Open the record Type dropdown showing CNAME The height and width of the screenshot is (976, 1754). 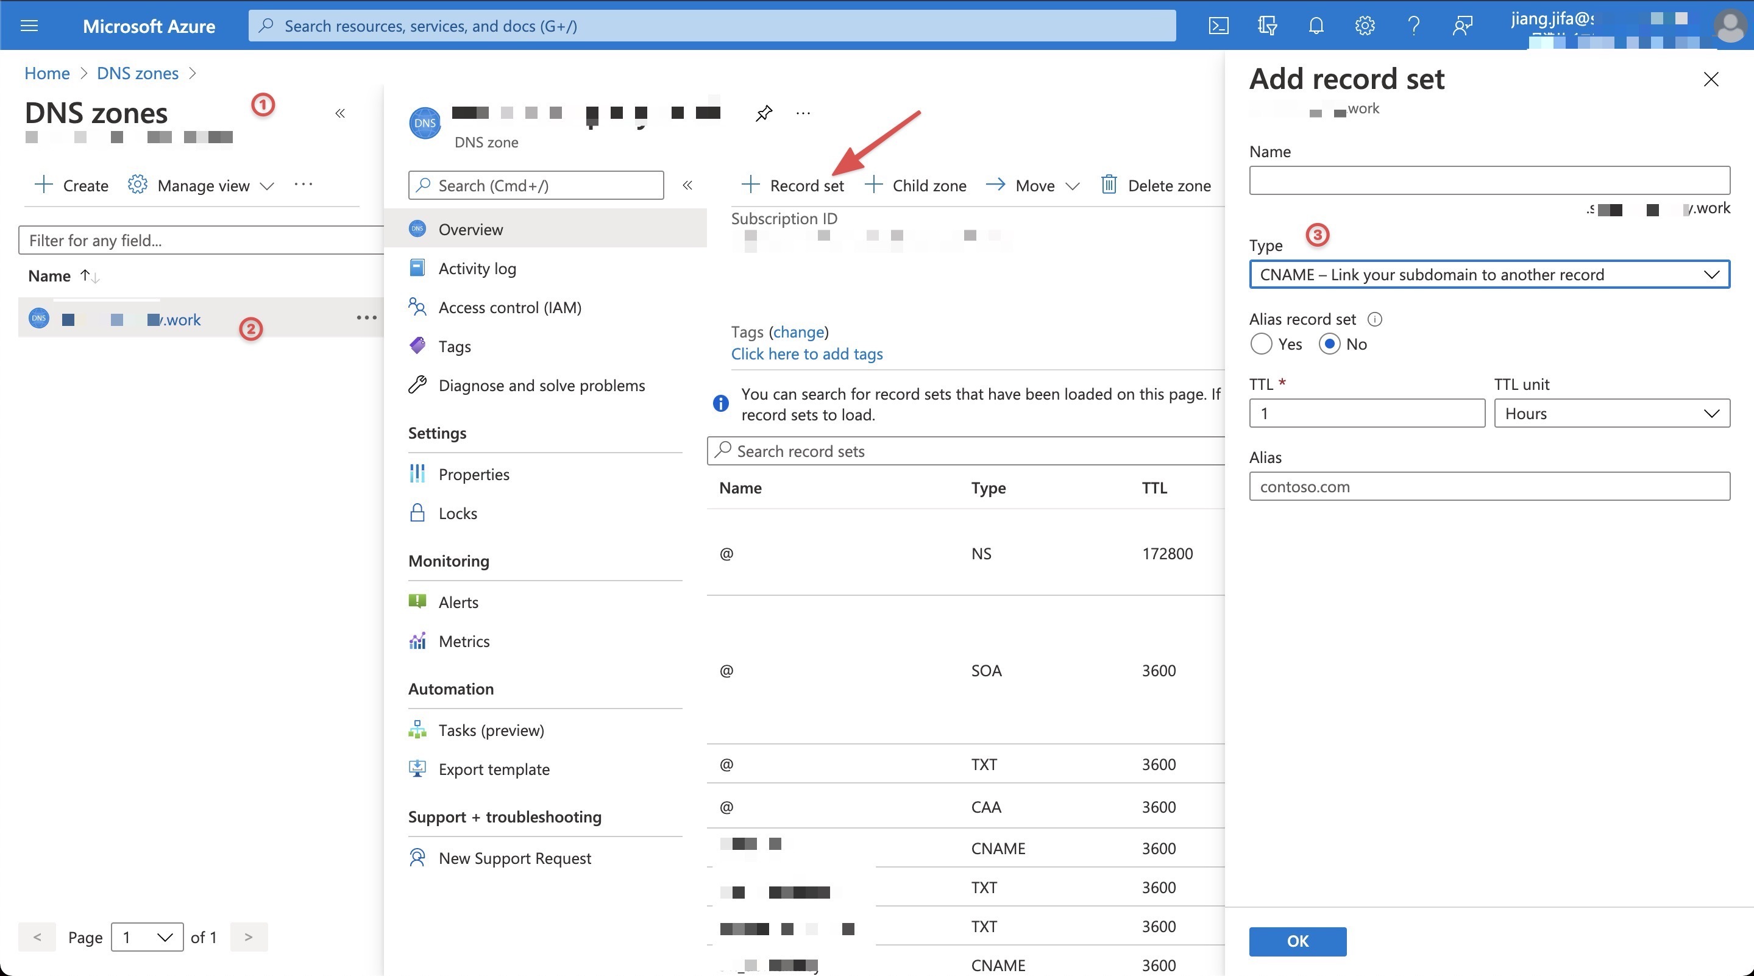[x=1488, y=274]
